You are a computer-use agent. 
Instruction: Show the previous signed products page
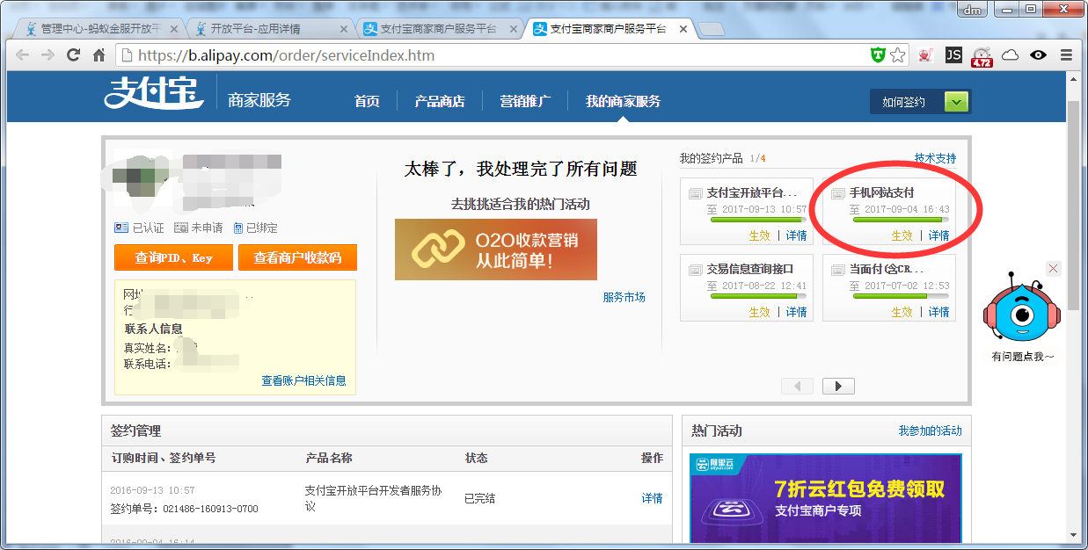point(798,386)
